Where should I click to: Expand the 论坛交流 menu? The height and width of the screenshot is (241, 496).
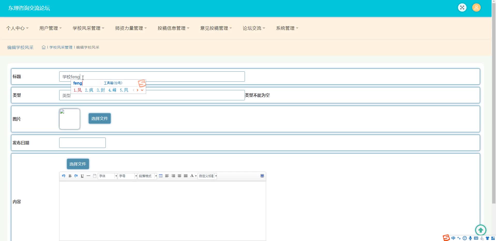click(x=254, y=28)
